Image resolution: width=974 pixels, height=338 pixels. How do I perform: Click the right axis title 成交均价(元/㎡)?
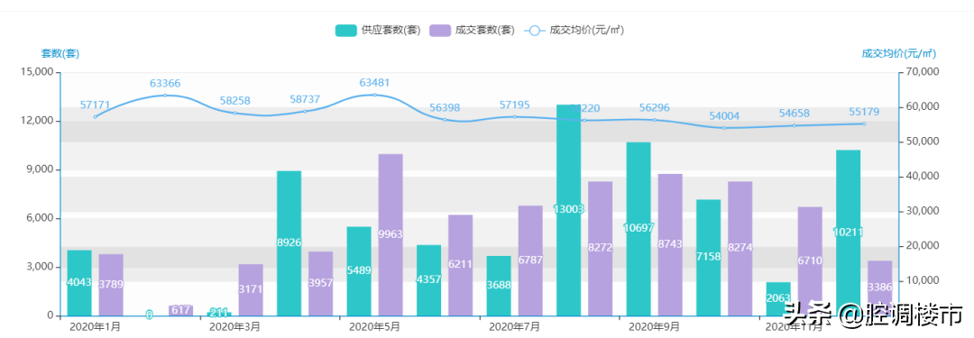[x=898, y=53]
